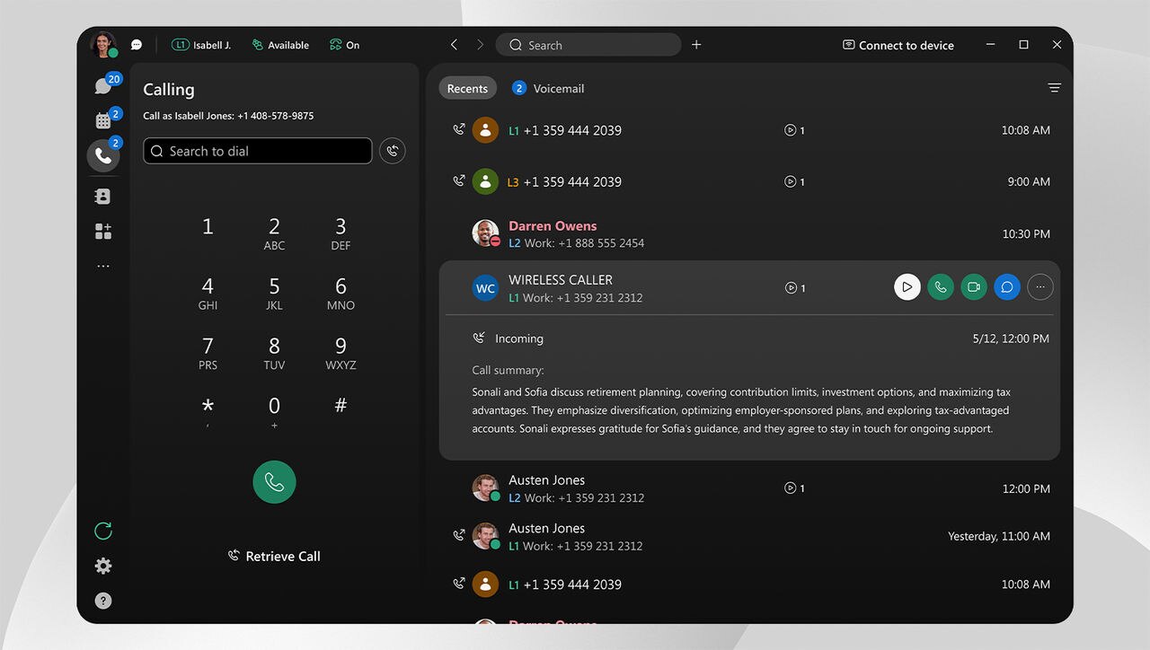Open the filter options for Recents
Viewport: 1150px width, 650px height.
1053,88
